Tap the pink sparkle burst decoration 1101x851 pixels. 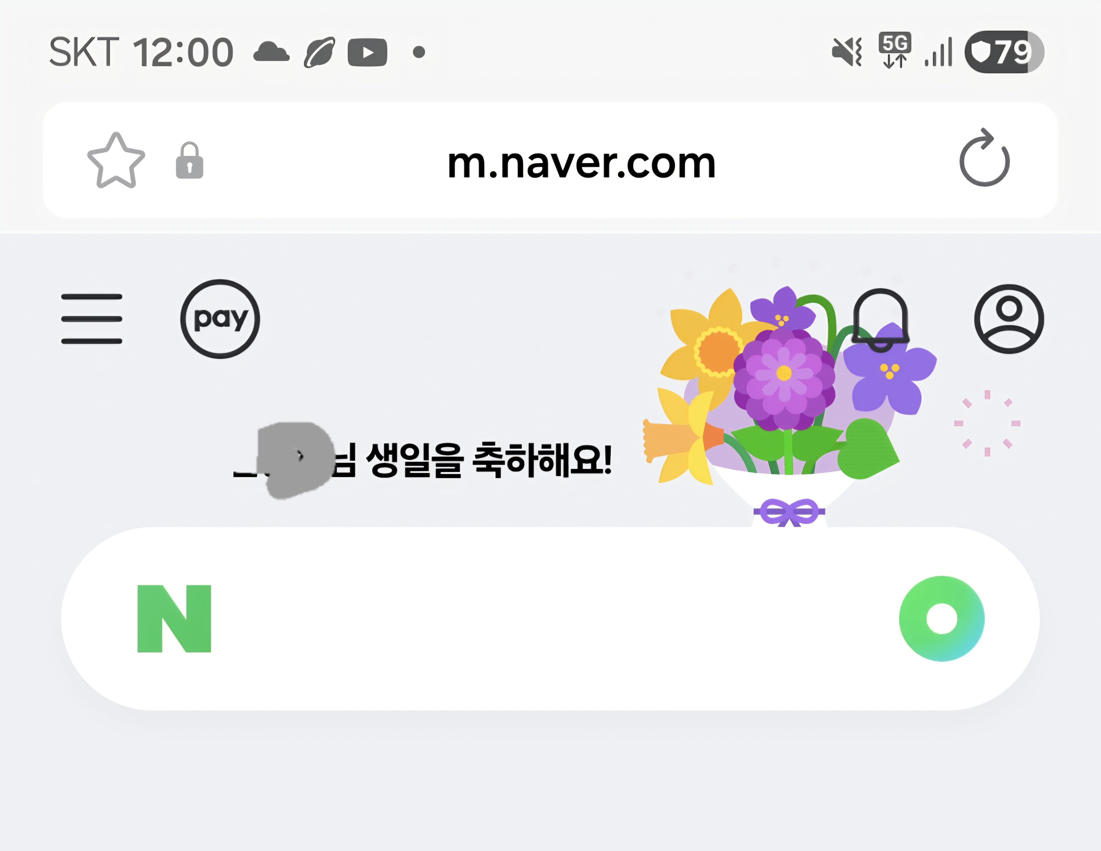(x=987, y=423)
